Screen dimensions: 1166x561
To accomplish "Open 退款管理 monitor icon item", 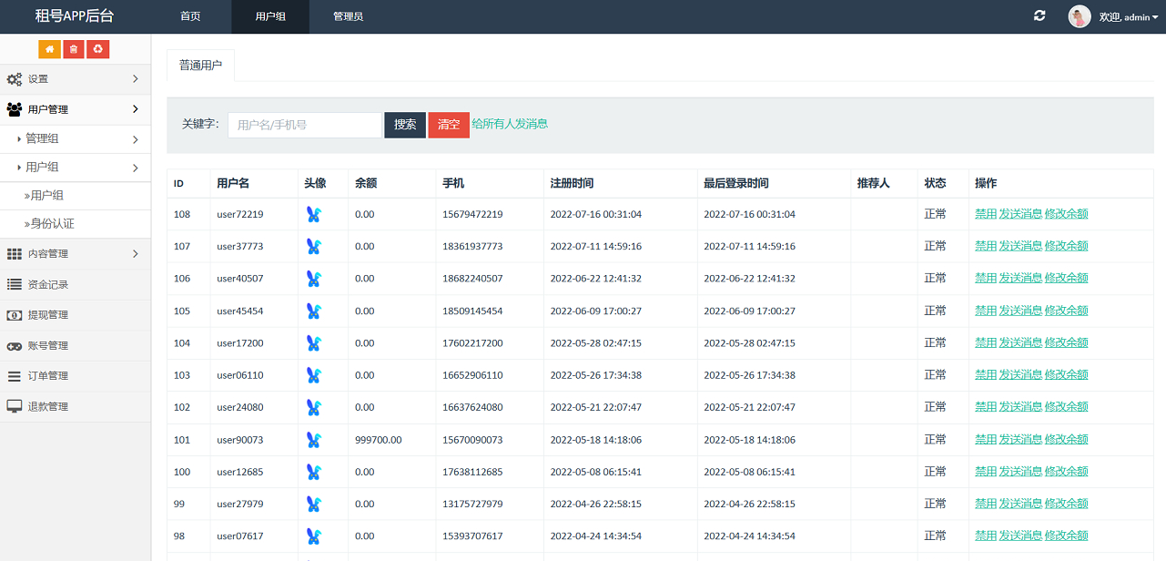I will [15, 406].
